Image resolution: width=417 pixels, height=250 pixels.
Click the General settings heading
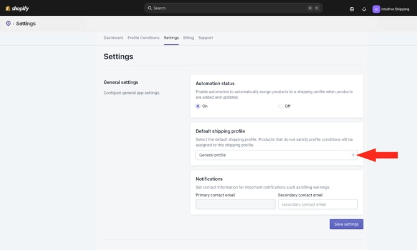(x=121, y=82)
